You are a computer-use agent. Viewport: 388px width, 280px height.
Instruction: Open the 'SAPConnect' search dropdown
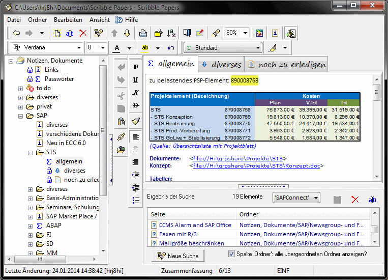coord(316,198)
